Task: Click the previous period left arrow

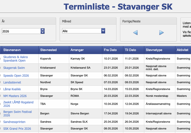Action: (135, 32)
